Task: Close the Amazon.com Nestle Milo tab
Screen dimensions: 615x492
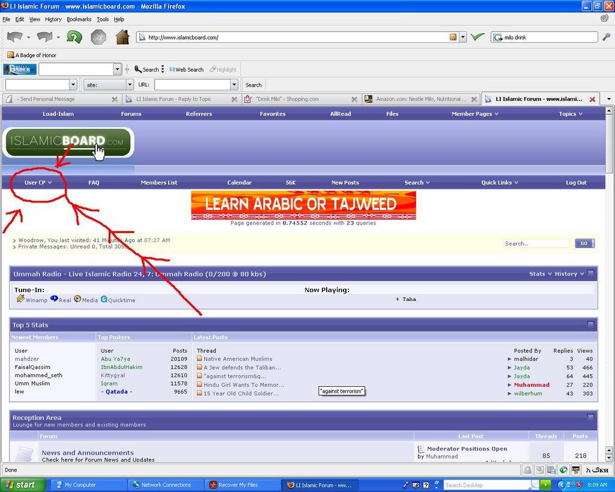Action: coord(474,99)
